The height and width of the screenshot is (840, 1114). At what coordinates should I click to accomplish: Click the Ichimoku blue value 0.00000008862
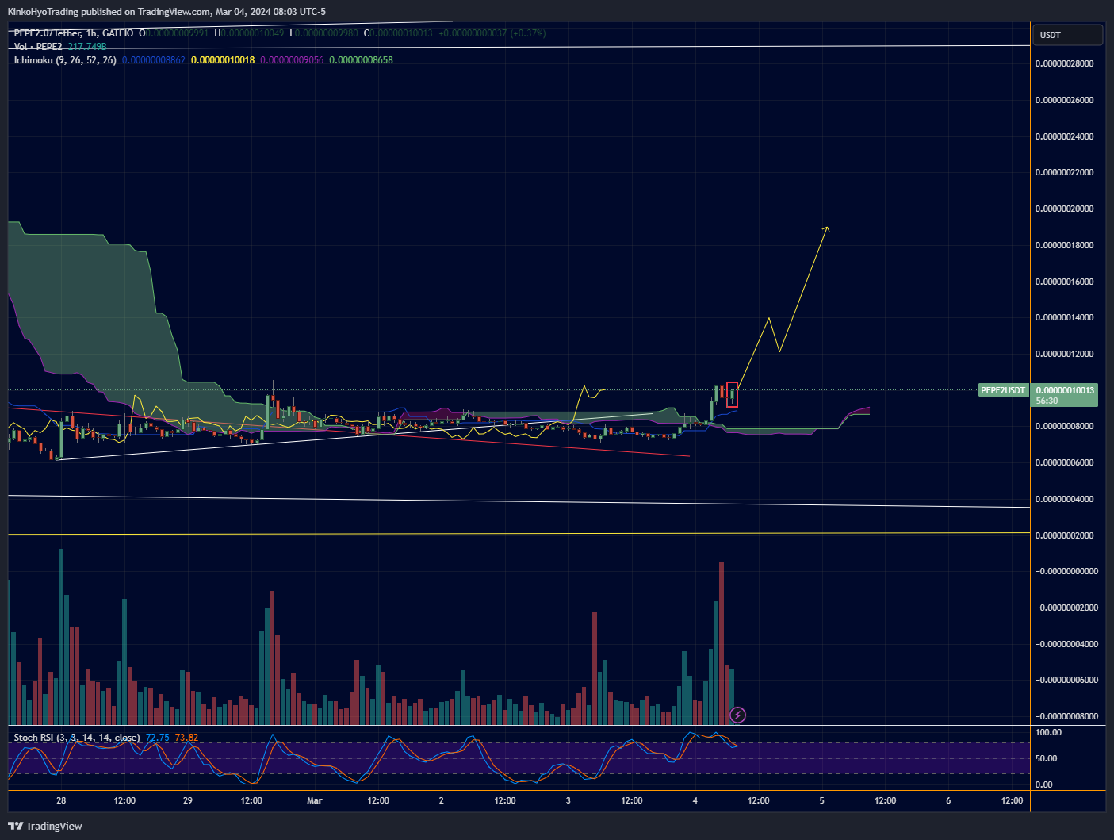154,60
